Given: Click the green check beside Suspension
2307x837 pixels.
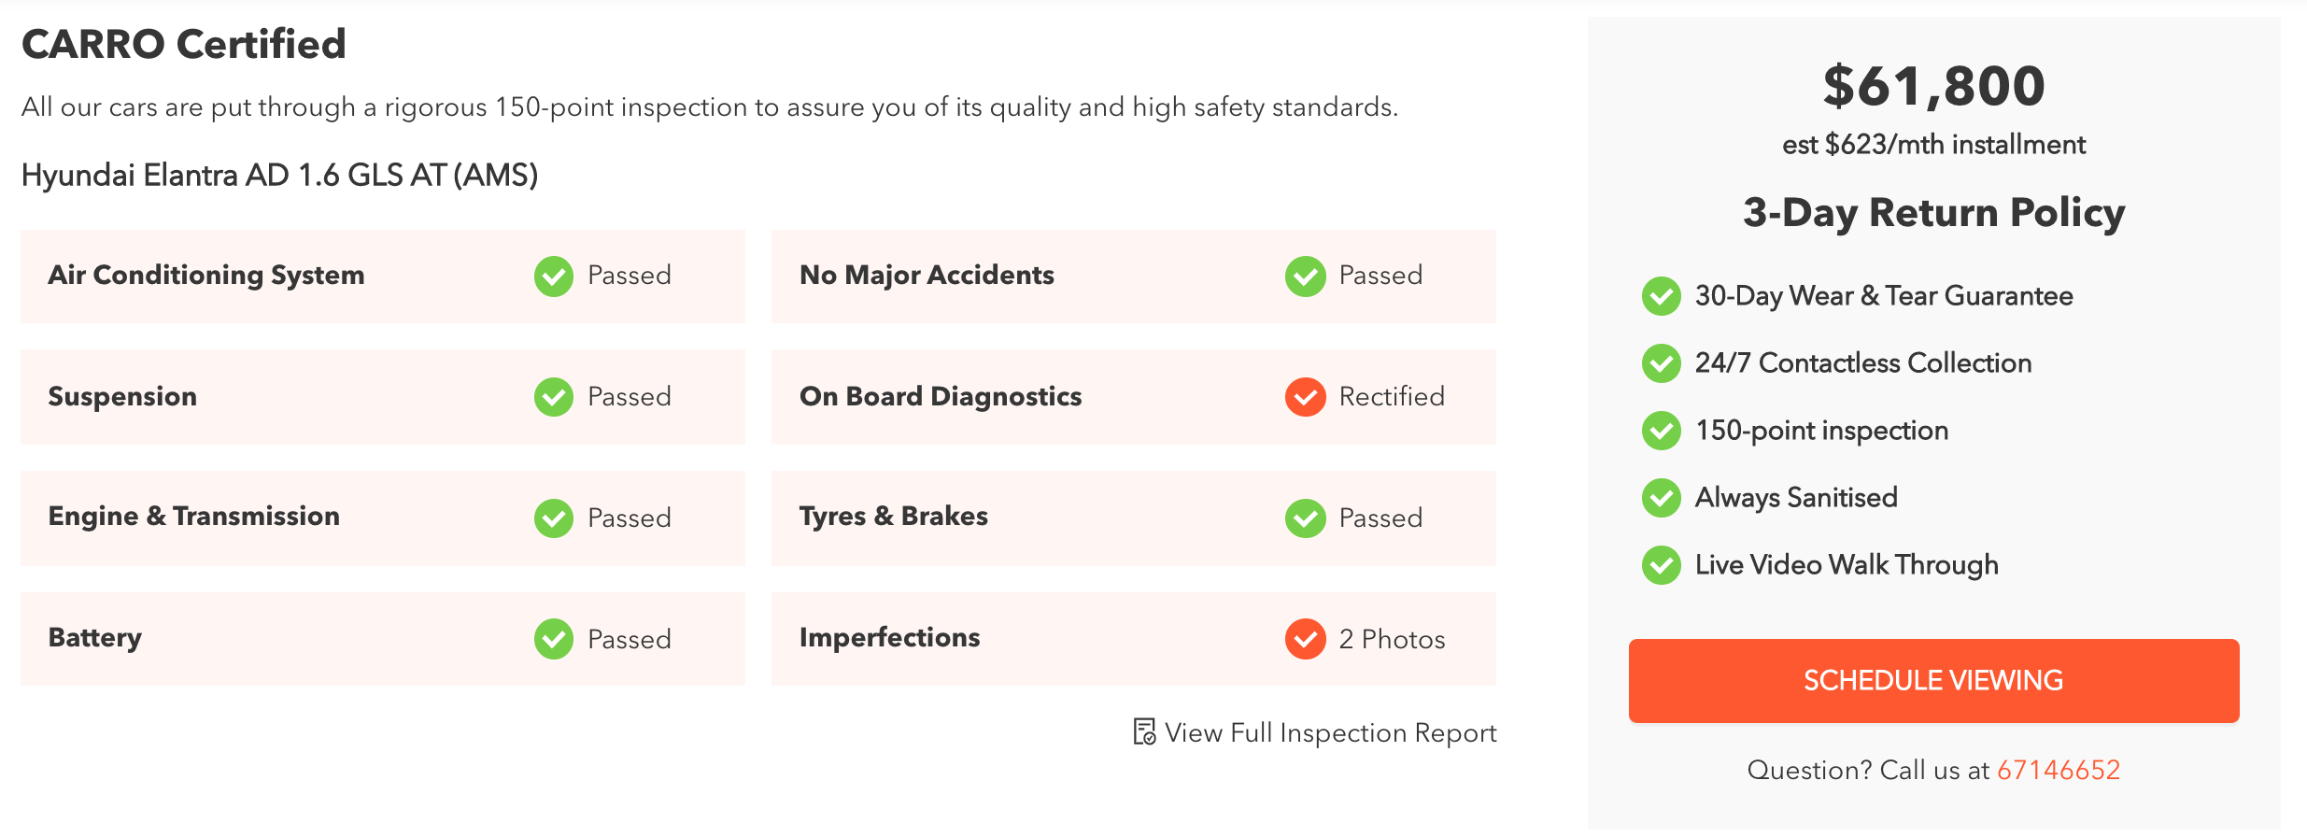Looking at the screenshot, I should [554, 397].
